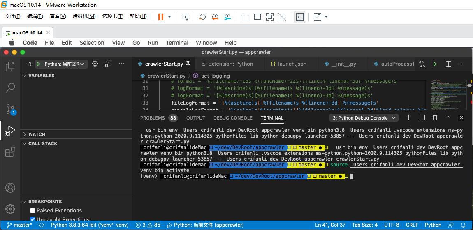Kill the terminal with the trash icon

435,117
